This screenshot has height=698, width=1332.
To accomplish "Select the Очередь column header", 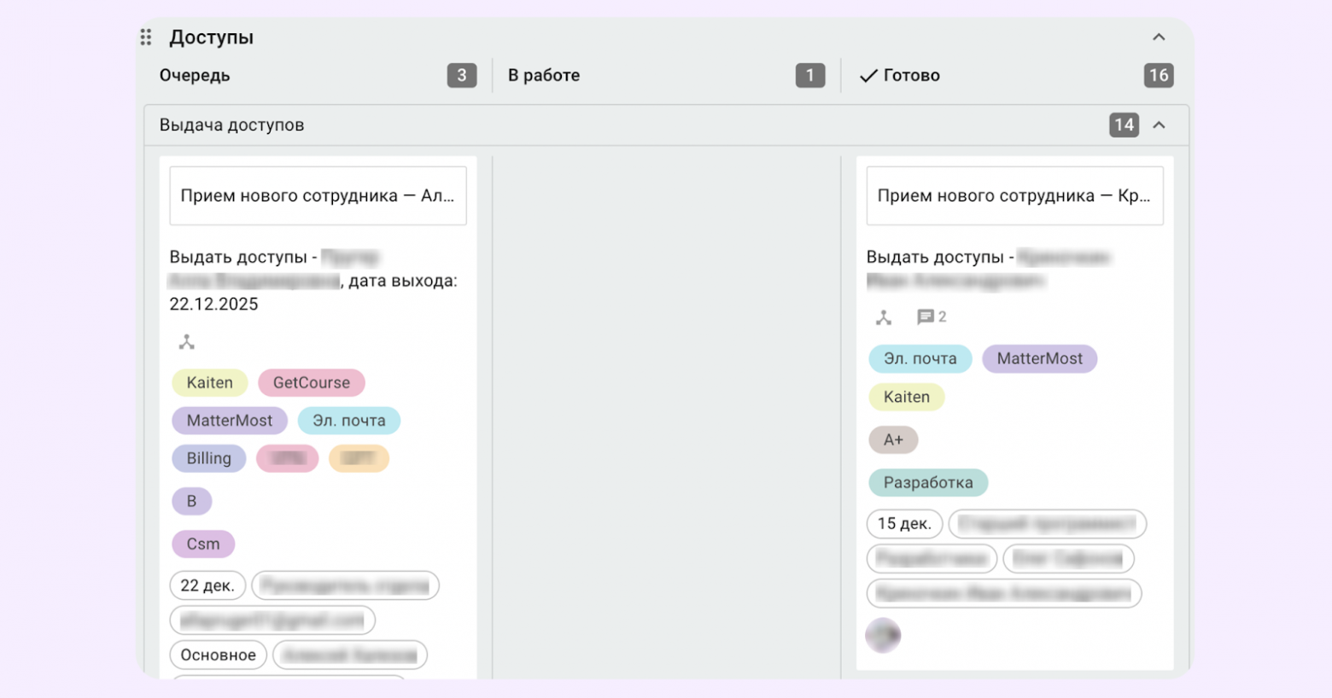I will click(x=195, y=76).
